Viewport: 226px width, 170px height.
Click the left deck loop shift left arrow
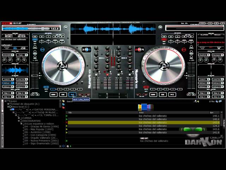coord(55,36)
